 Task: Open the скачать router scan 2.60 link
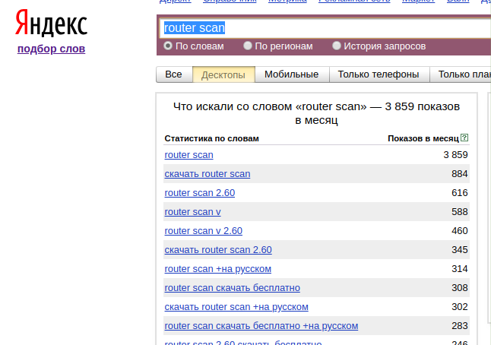point(218,250)
